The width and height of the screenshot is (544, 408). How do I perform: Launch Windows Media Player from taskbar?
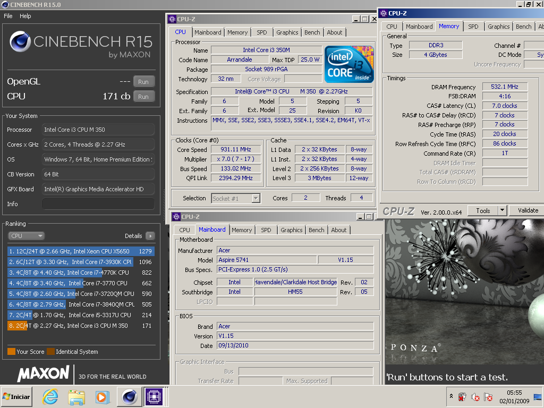pos(103,397)
